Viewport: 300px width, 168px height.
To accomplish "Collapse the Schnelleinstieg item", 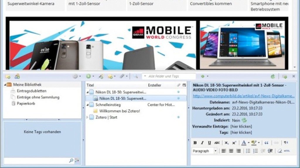I will coord(87,105).
